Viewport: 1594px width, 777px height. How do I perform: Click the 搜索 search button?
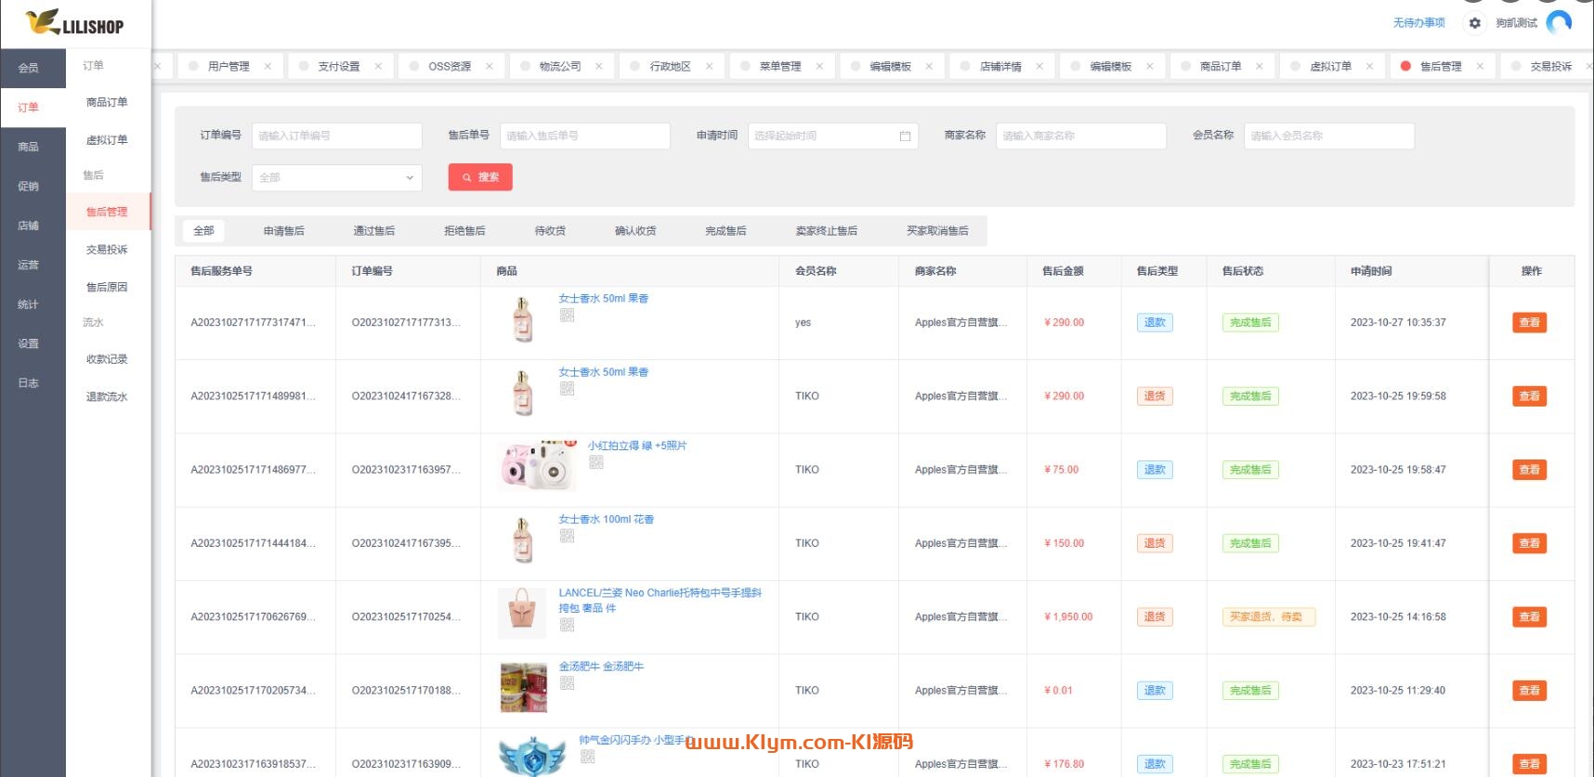coord(480,177)
